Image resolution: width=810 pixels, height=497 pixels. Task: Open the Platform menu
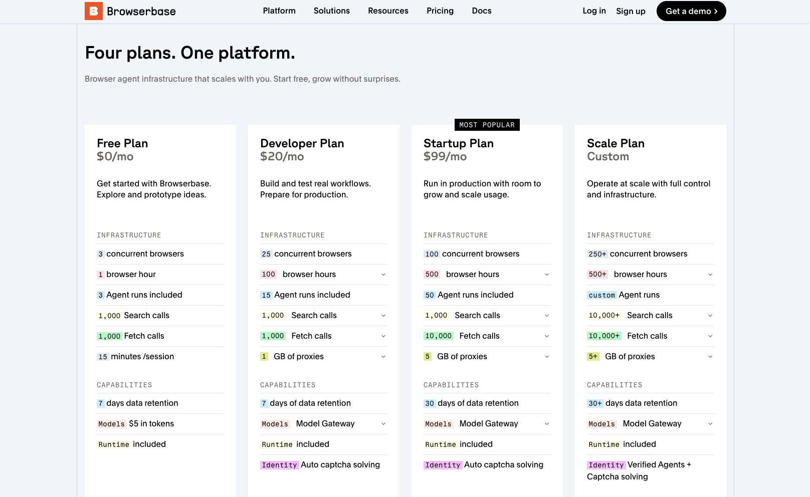[279, 11]
